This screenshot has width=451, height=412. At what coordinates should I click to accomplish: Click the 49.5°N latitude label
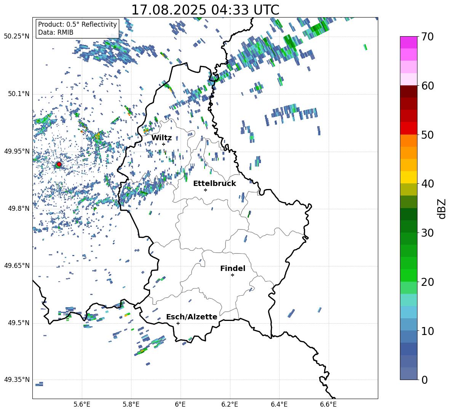click(18, 323)
